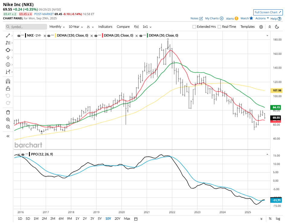Select the trend line drawing tool

click(8, 35)
